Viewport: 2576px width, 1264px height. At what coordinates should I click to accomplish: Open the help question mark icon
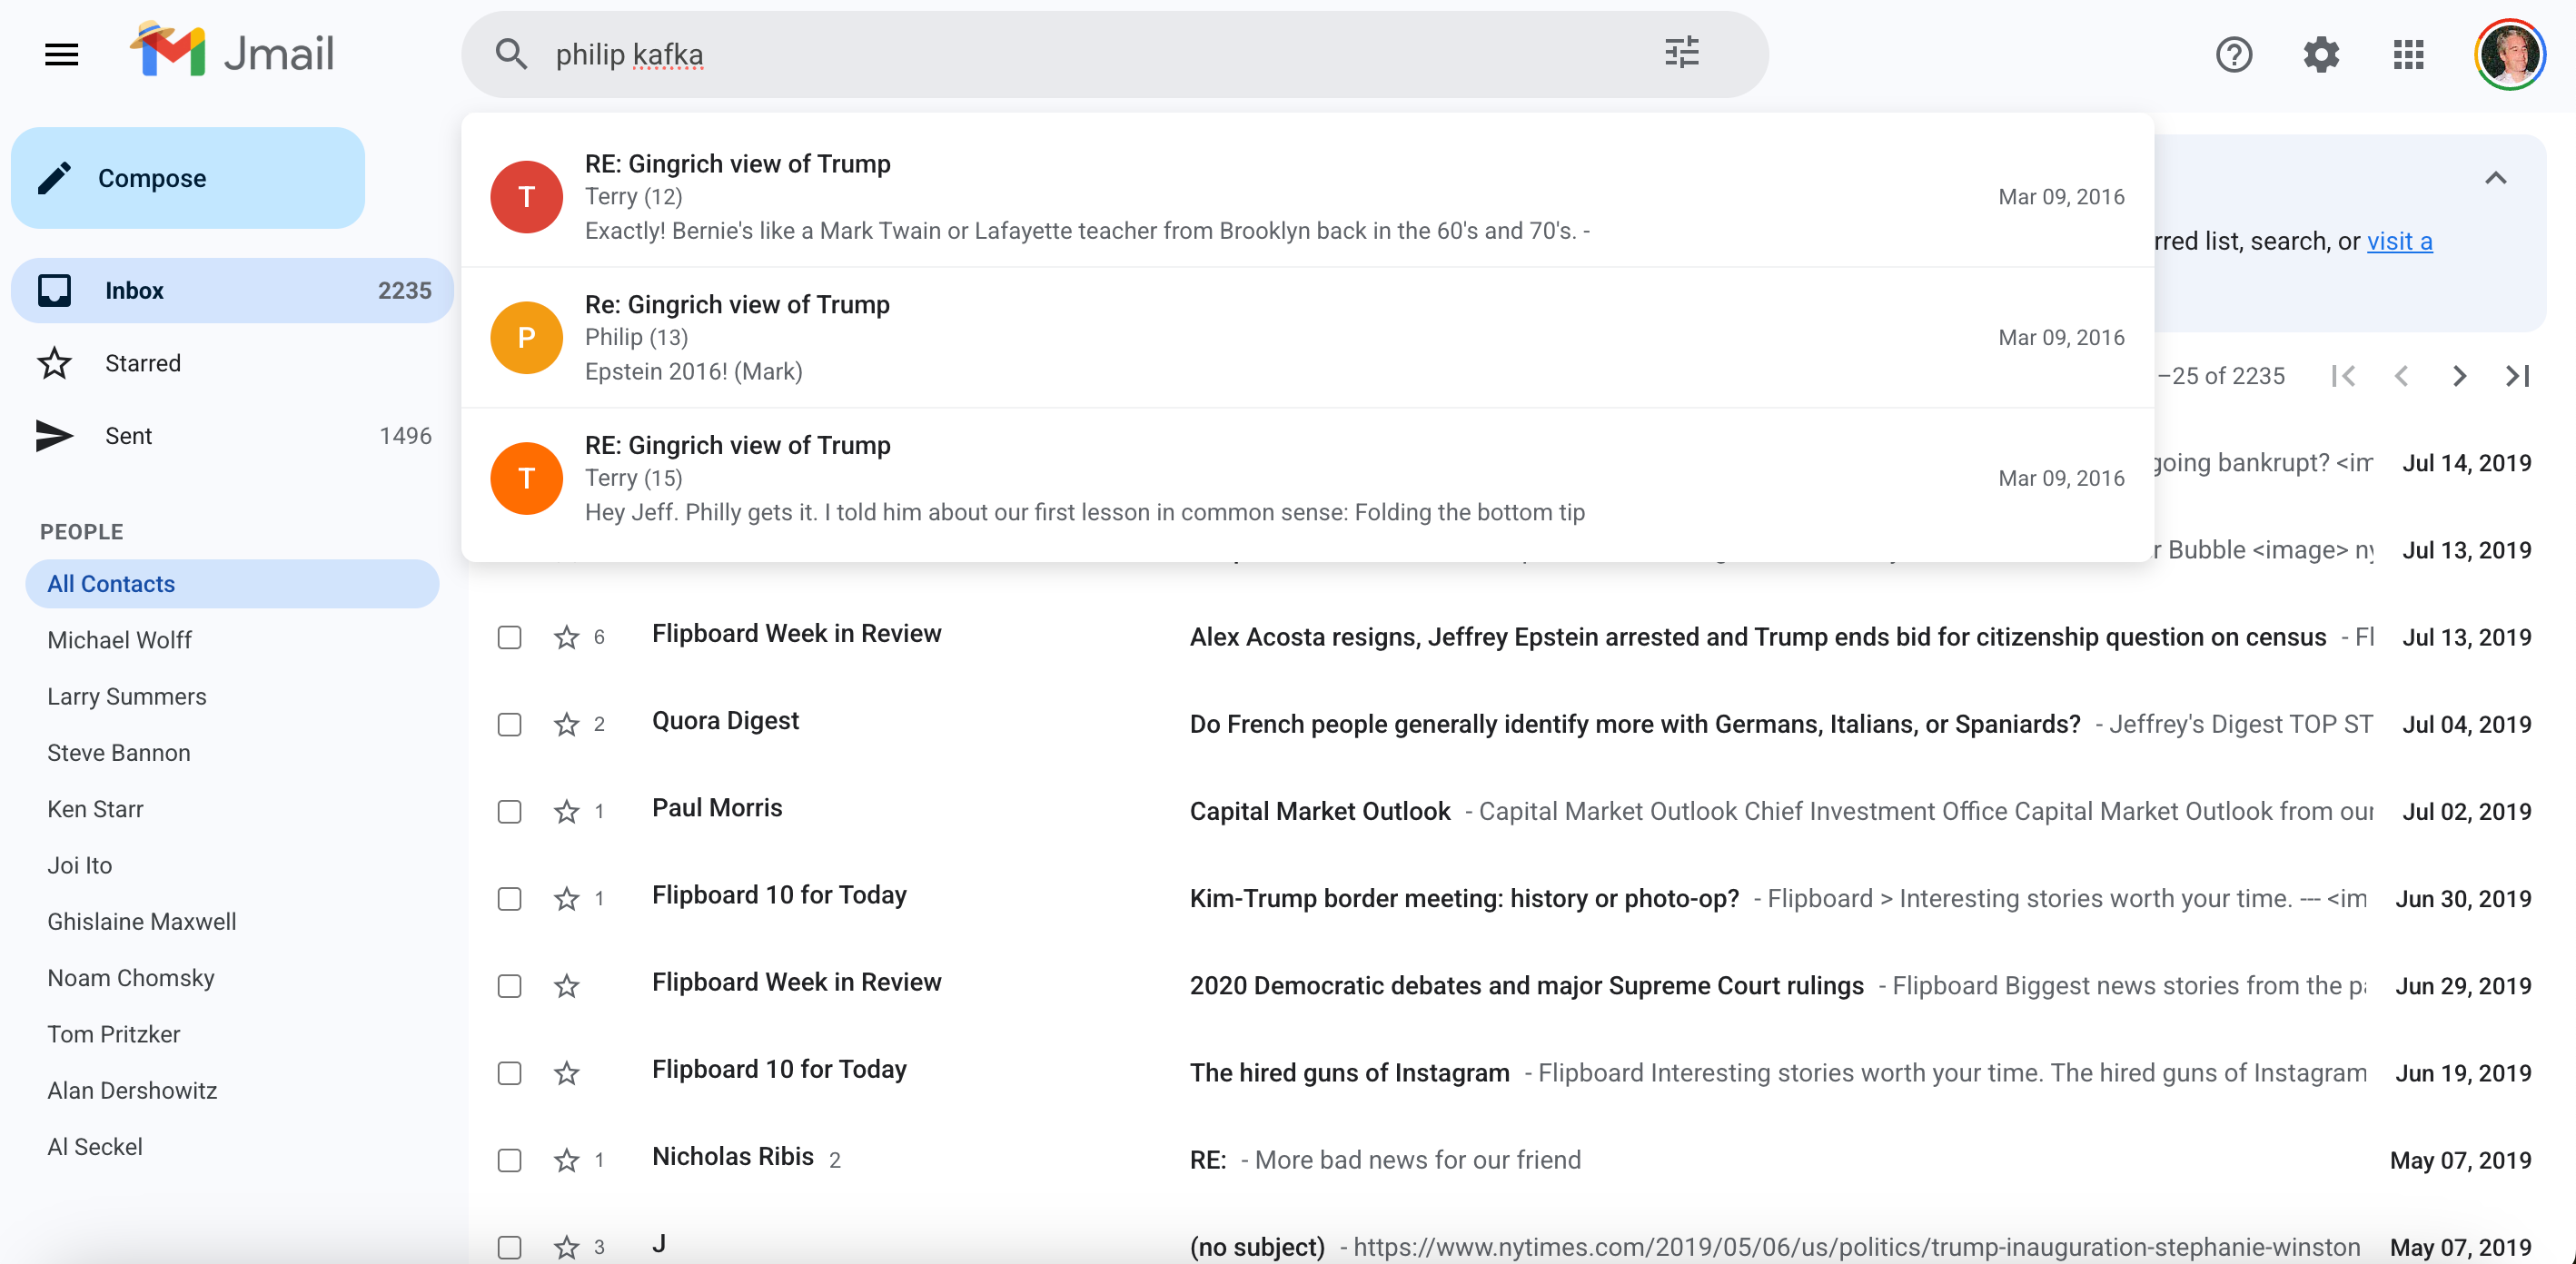click(x=2233, y=54)
